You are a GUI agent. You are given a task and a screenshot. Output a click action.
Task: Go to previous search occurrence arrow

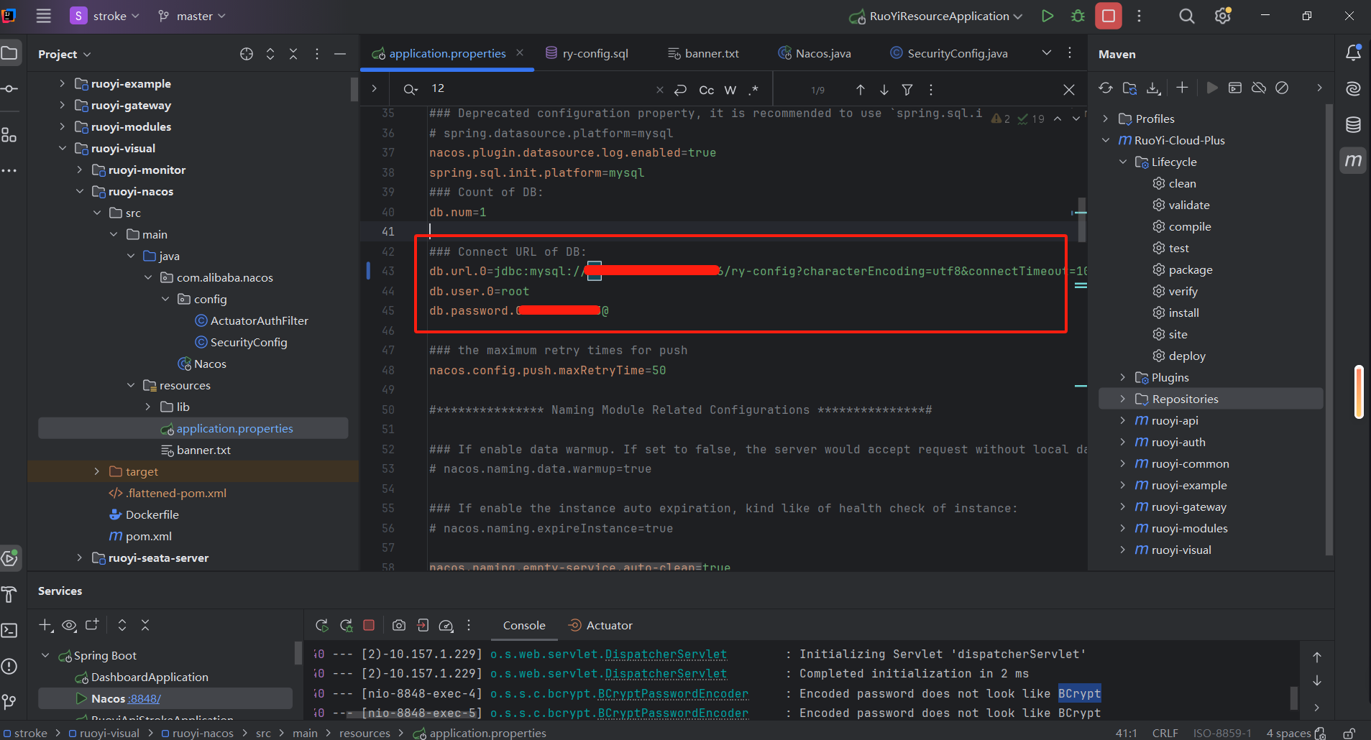(861, 90)
